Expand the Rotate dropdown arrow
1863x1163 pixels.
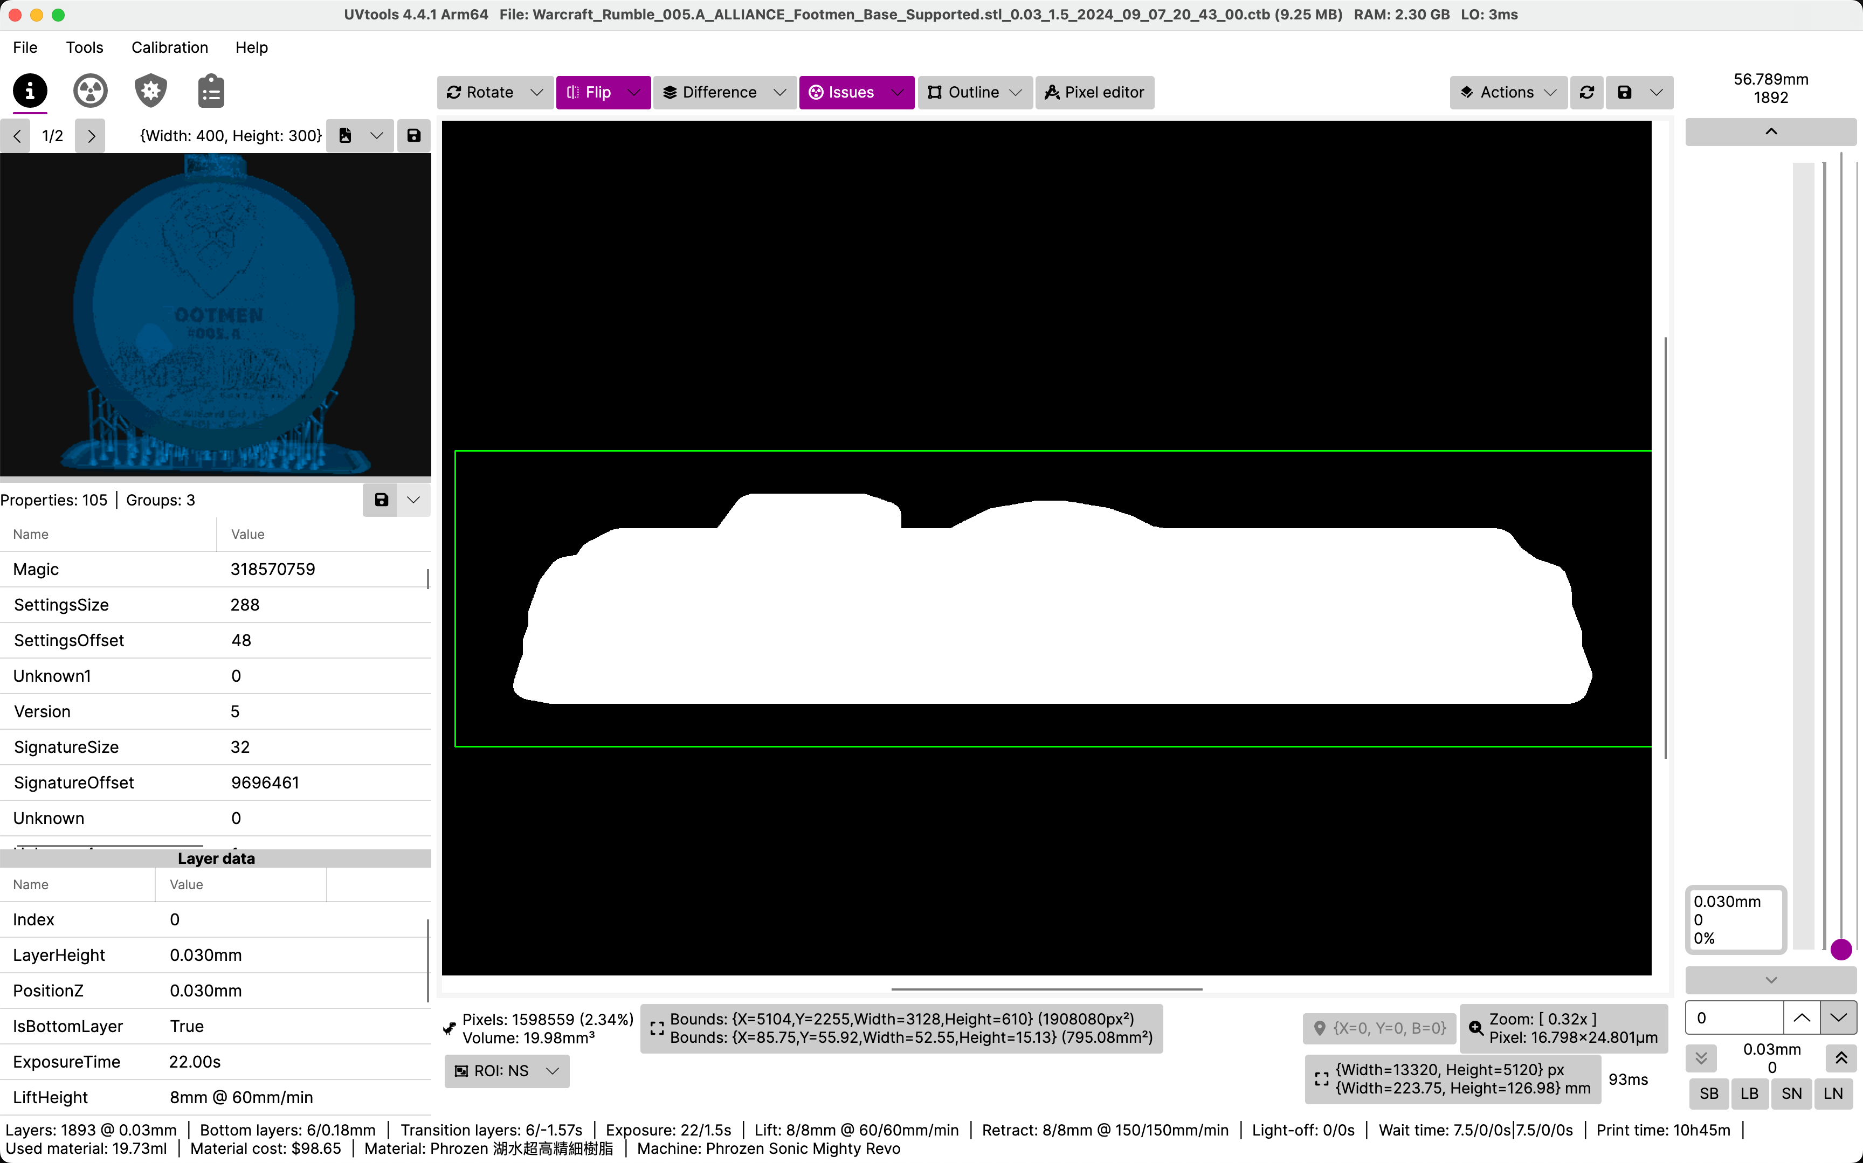pos(537,92)
